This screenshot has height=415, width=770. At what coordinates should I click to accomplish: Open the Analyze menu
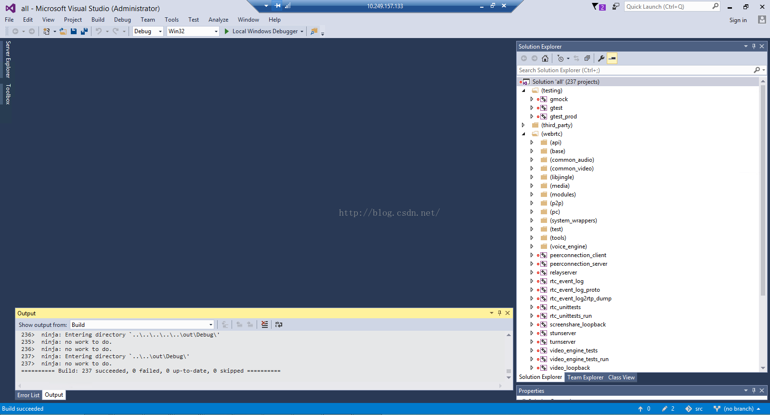pyautogui.click(x=218, y=20)
